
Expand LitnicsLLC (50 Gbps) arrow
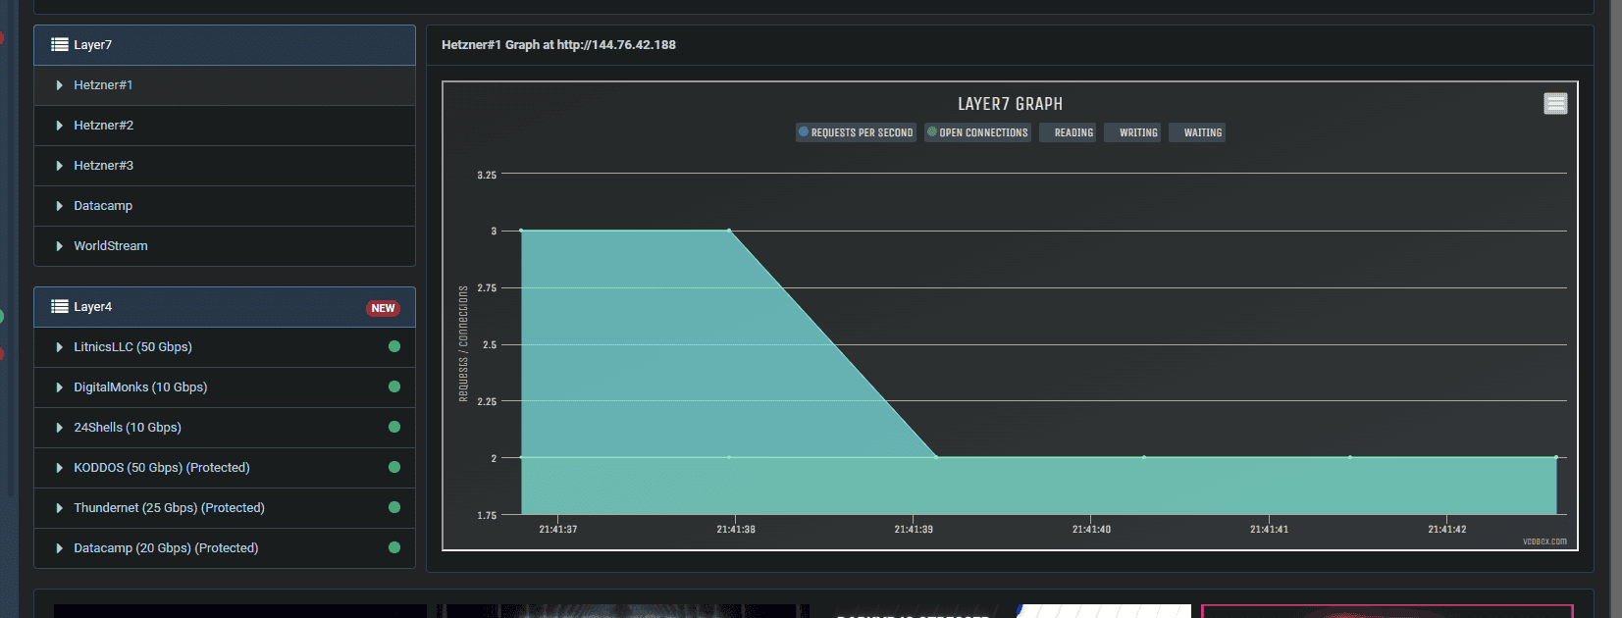60,347
